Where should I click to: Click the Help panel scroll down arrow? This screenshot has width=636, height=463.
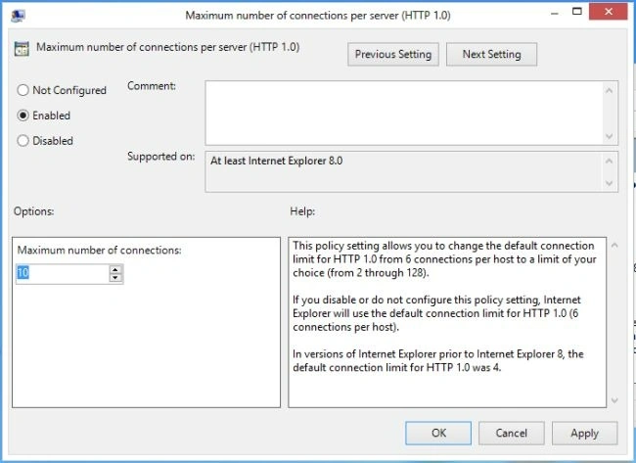614,400
